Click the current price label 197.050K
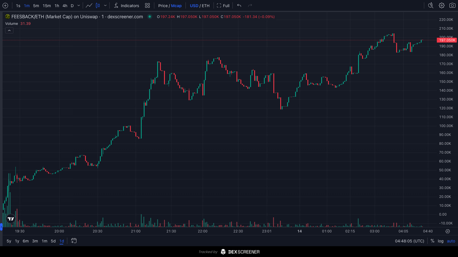 pos(447,40)
